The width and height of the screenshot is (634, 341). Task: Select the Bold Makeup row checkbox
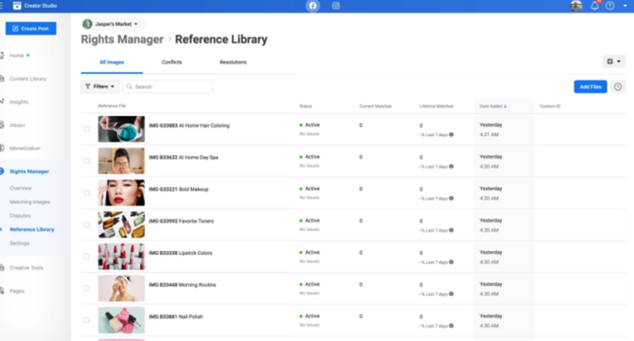coord(87,193)
